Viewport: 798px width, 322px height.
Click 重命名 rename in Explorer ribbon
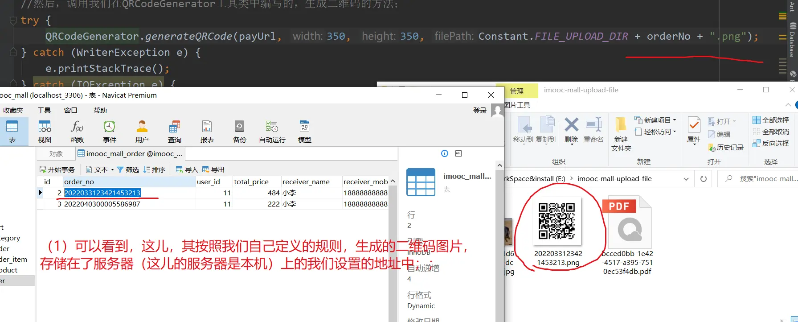(x=593, y=130)
